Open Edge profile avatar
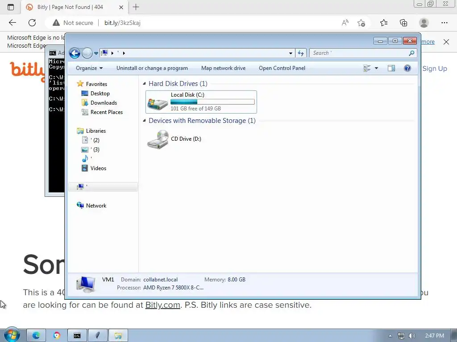Image resolution: width=457 pixels, height=342 pixels. [x=424, y=23]
